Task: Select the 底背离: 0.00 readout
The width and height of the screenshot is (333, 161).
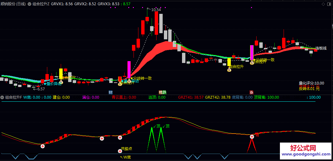Action: 242,97
